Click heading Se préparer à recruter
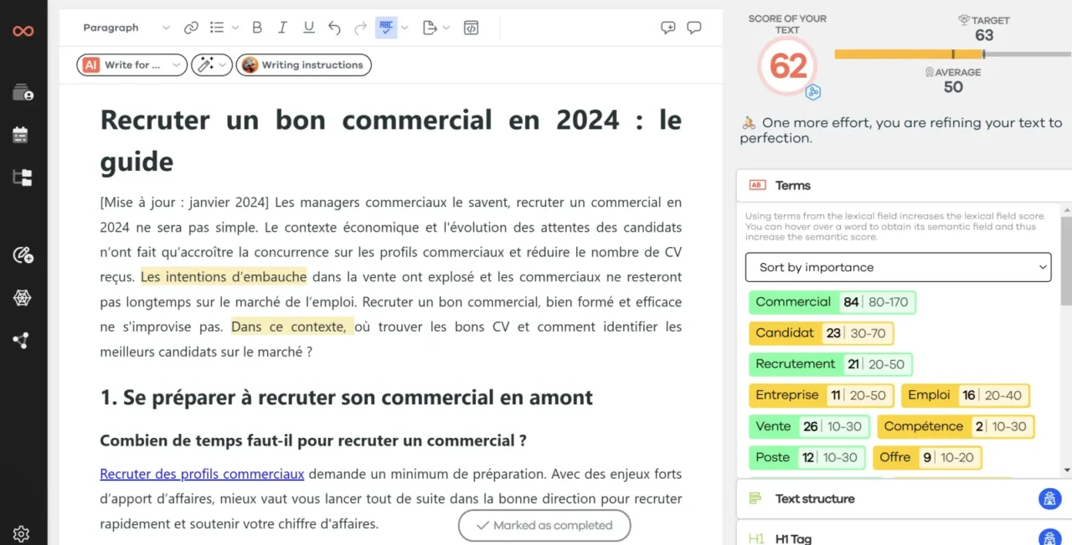This screenshot has height=545, width=1072. tap(346, 397)
